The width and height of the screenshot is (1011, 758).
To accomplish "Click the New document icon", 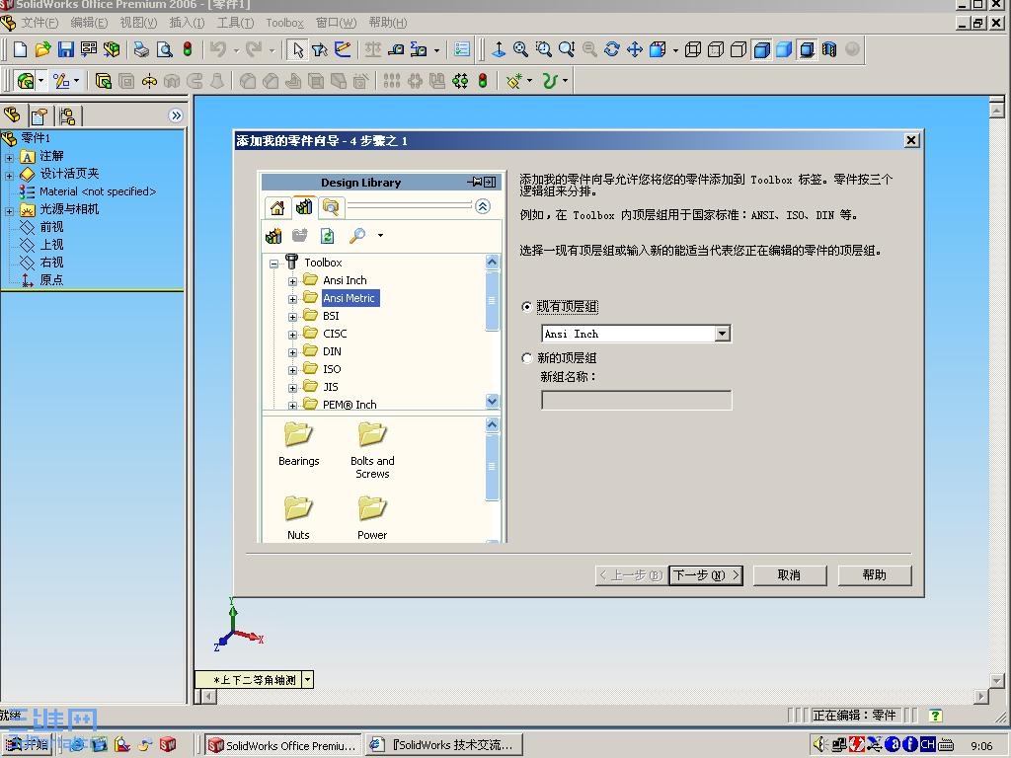I will click(x=20, y=49).
